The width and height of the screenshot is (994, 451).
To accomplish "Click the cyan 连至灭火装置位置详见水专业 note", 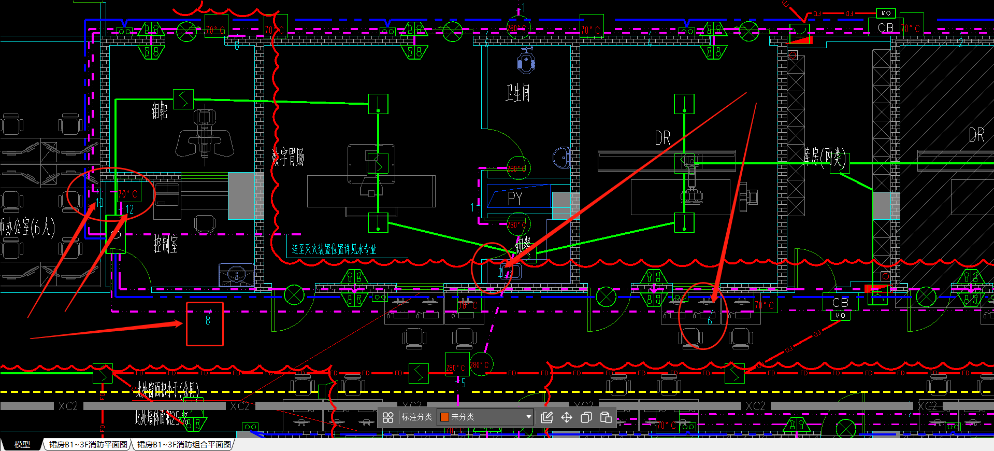I will click(x=334, y=250).
